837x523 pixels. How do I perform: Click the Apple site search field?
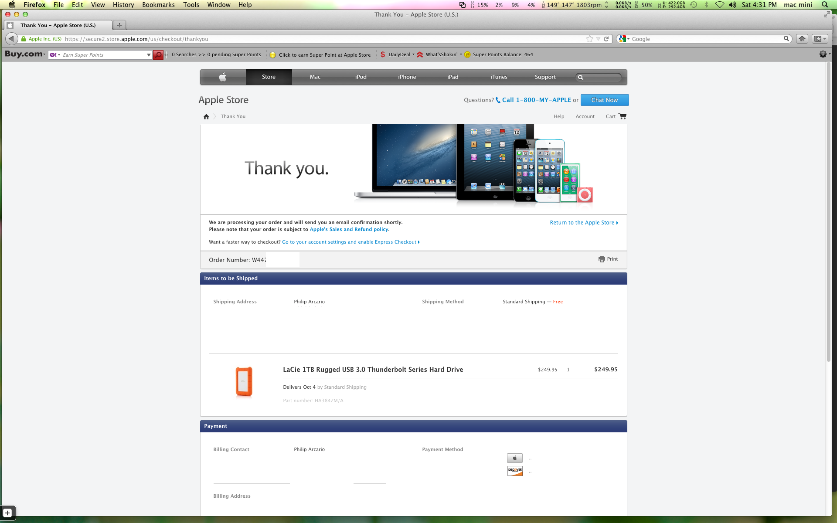click(599, 77)
